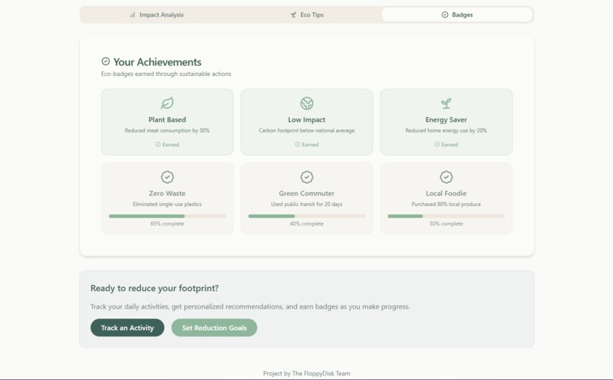Select the Badges tab
The width and height of the screenshot is (613, 380).
457,15
